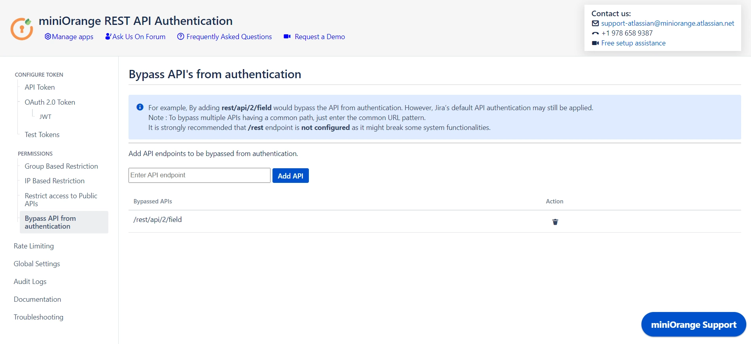Click the miniOrange REST API Authentication title
Image resolution: width=751 pixels, height=344 pixels.
click(136, 21)
